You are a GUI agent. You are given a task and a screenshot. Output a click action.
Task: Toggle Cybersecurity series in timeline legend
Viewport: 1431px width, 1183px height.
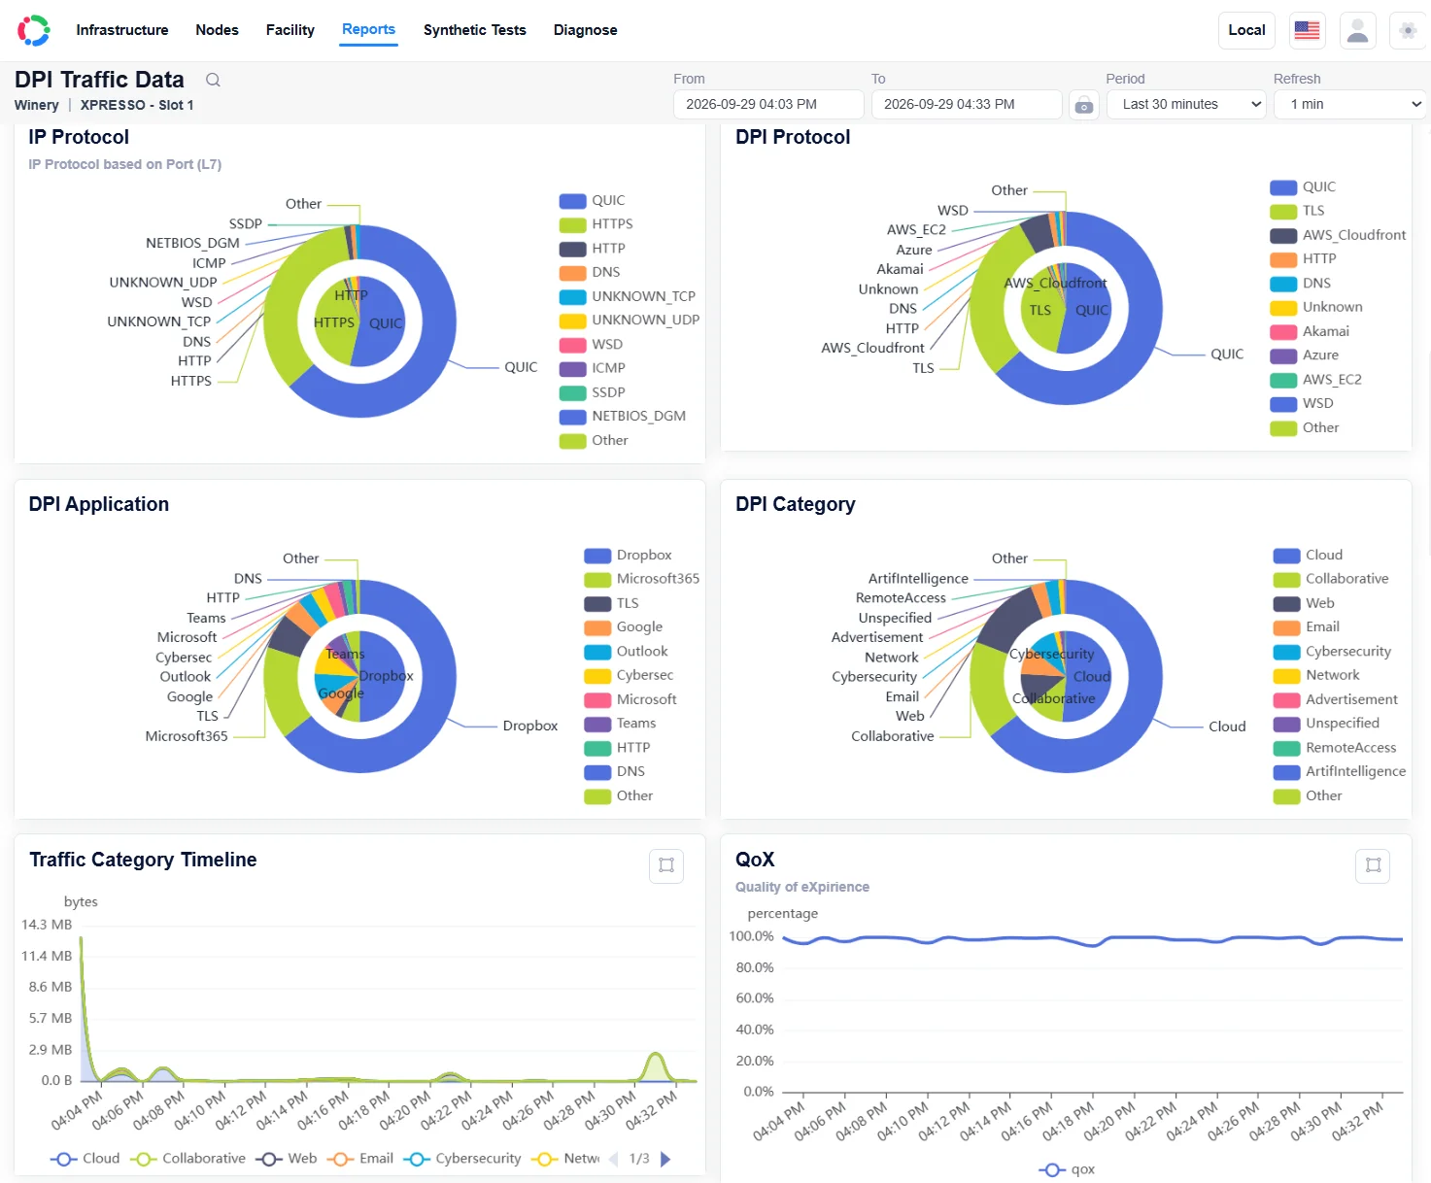[x=462, y=1159]
